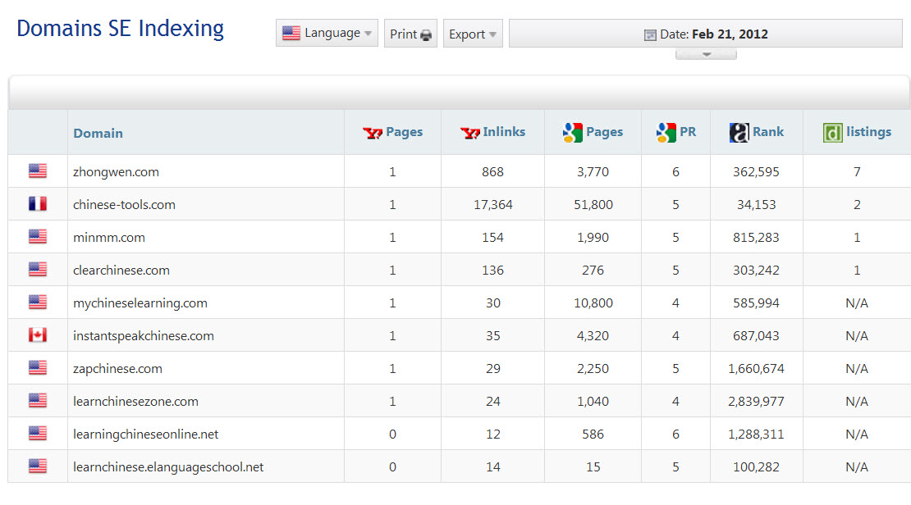Image resolution: width=911 pixels, height=505 pixels.
Task: Open the Date Feb 21, 2012 picker
Action: (706, 34)
